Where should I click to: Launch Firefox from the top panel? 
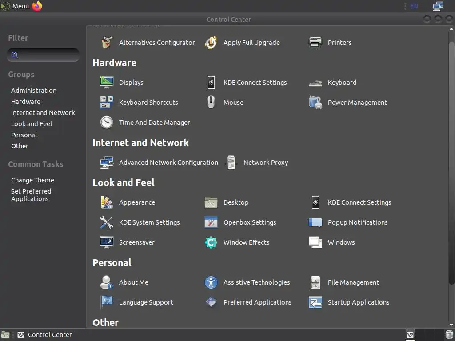(37, 6)
